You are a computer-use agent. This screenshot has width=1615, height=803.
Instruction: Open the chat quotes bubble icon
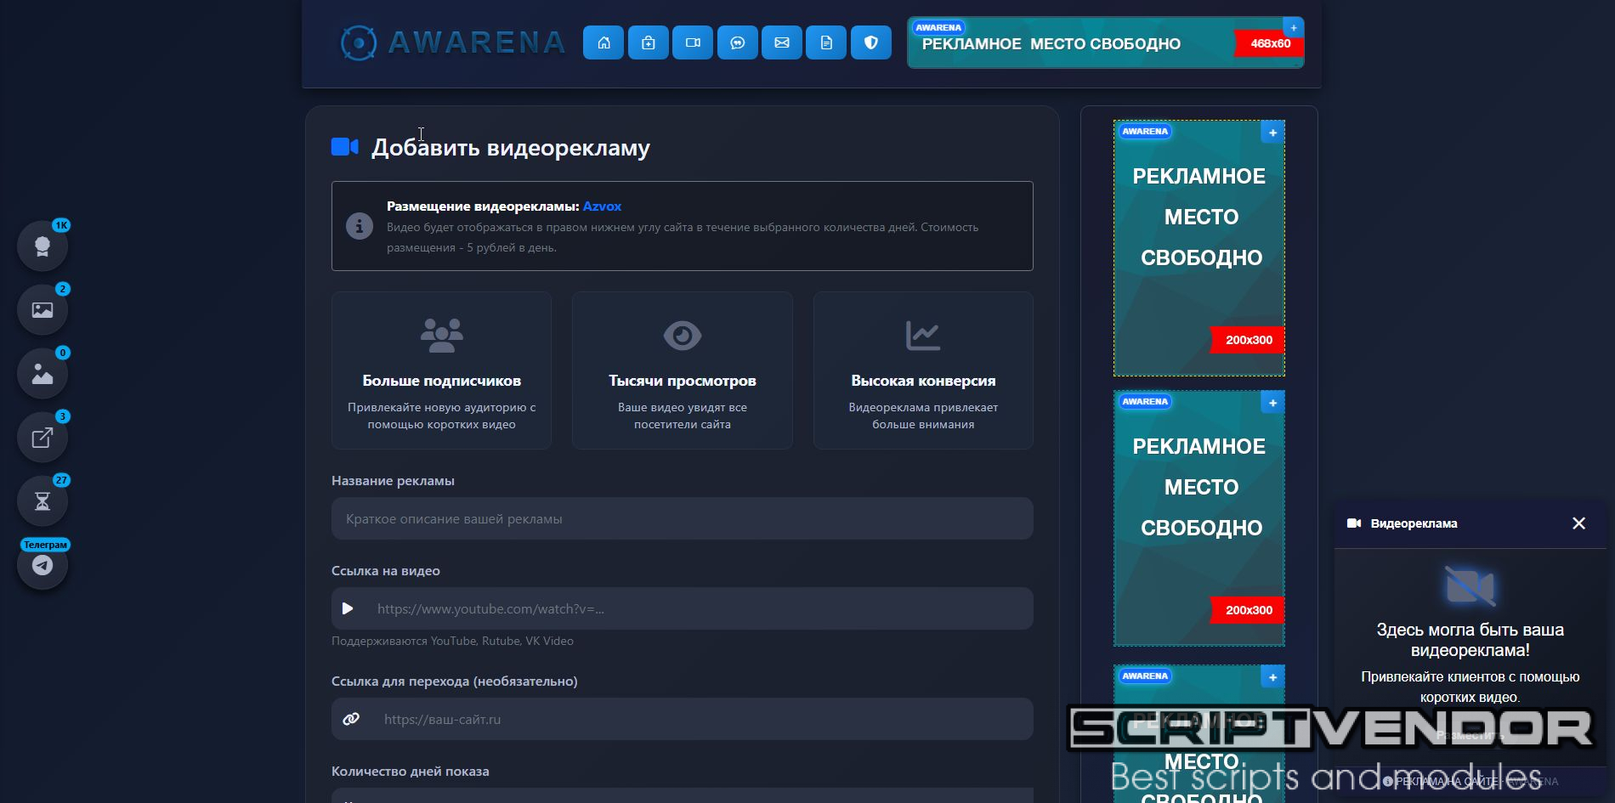737,42
